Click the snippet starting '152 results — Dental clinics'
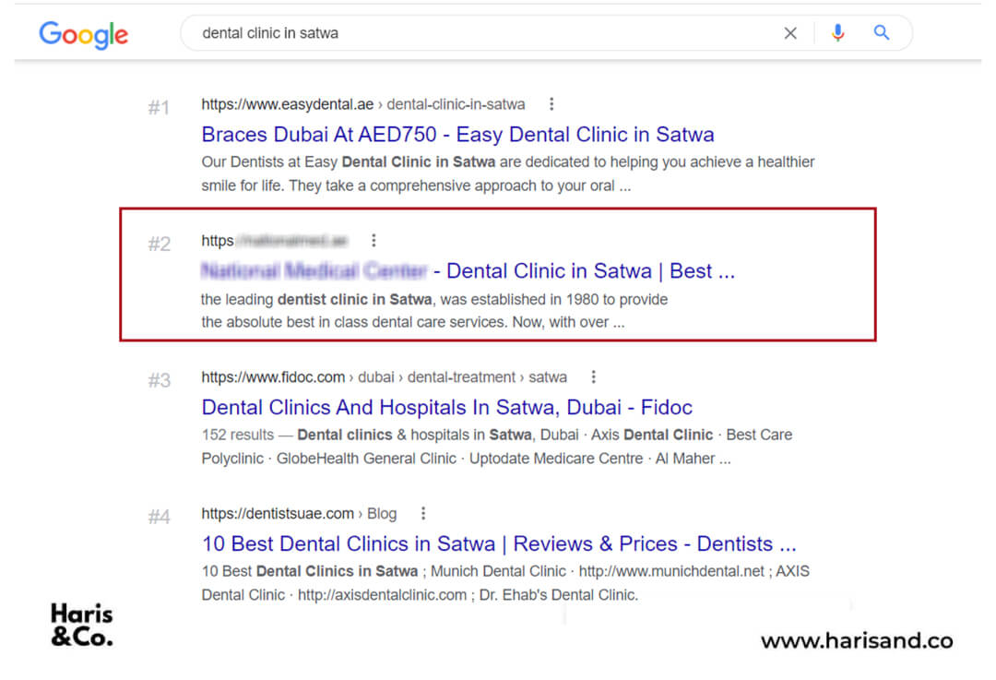996x680 pixels. click(497, 447)
